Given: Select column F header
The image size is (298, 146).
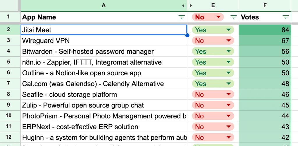Looking at the screenshot, I should click(x=265, y=6).
